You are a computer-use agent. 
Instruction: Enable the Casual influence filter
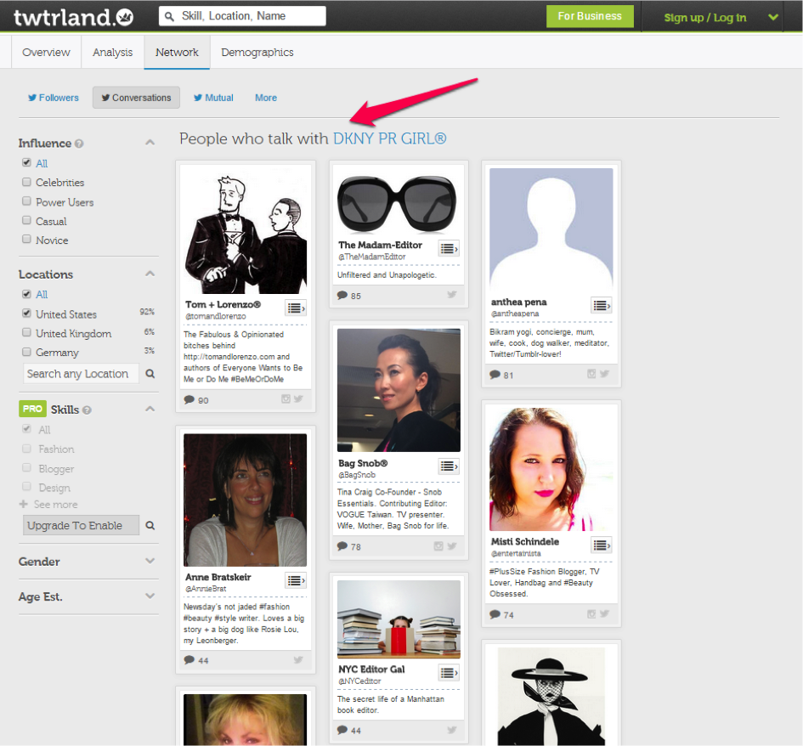click(26, 220)
